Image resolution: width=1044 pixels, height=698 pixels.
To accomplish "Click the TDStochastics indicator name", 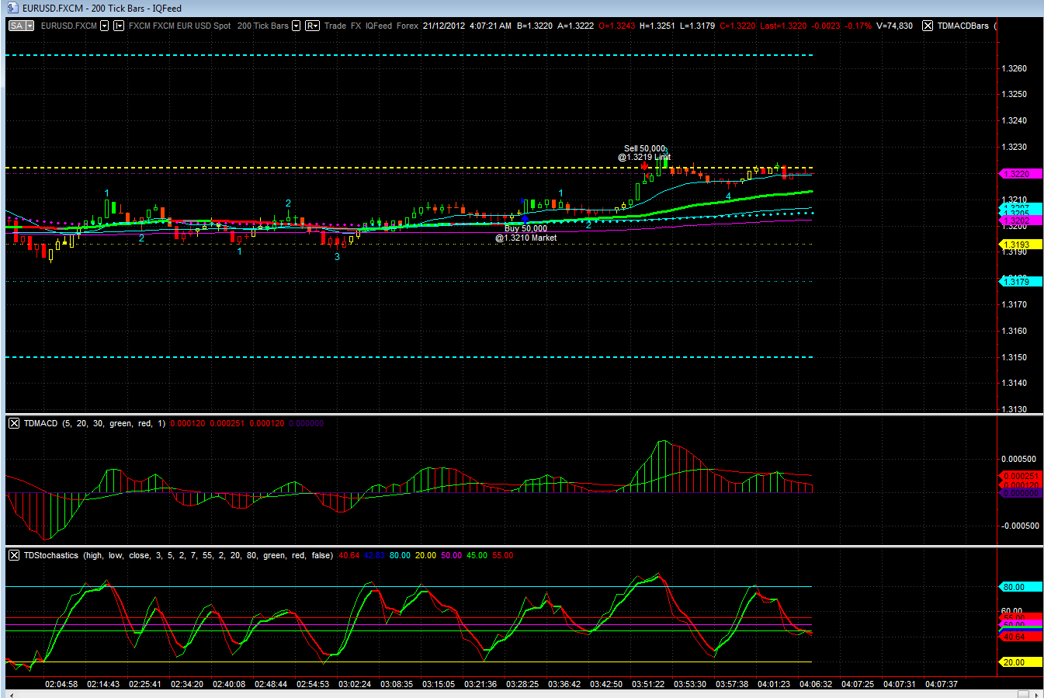I will point(51,555).
